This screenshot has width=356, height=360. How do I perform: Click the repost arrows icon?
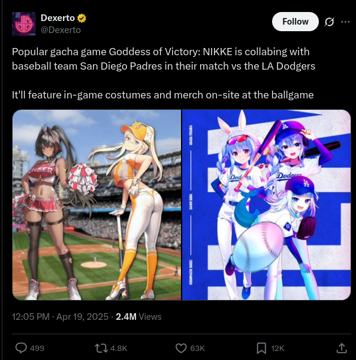click(x=101, y=348)
